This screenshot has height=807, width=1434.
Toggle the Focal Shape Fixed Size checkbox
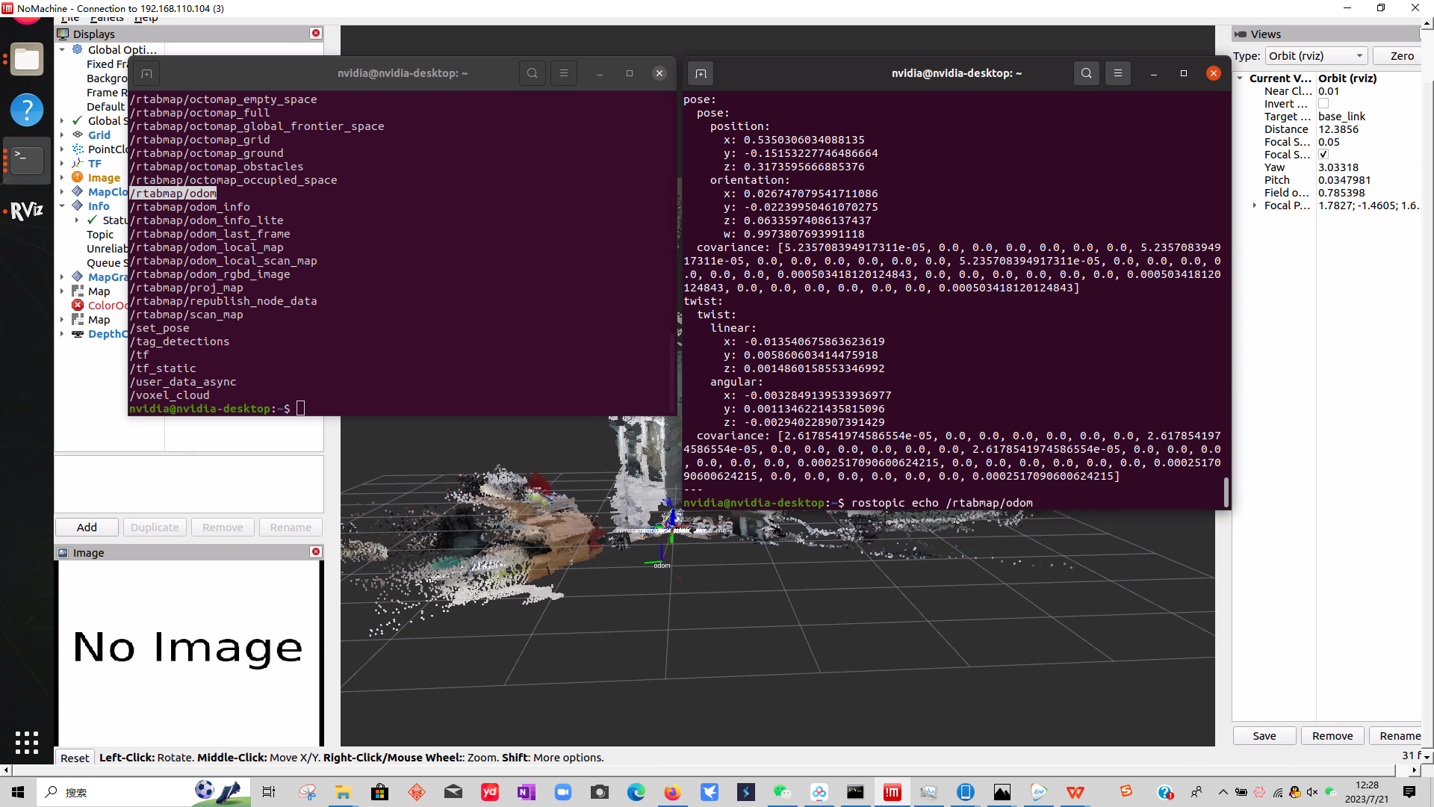(x=1323, y=155)
